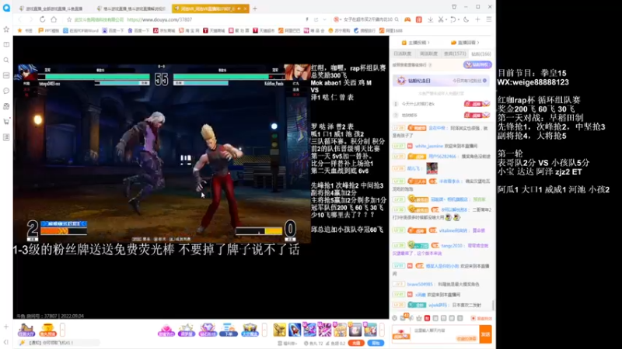Bookmark this page with the star icon
This screenshot has height=349, width=622.
coord(69,19)
